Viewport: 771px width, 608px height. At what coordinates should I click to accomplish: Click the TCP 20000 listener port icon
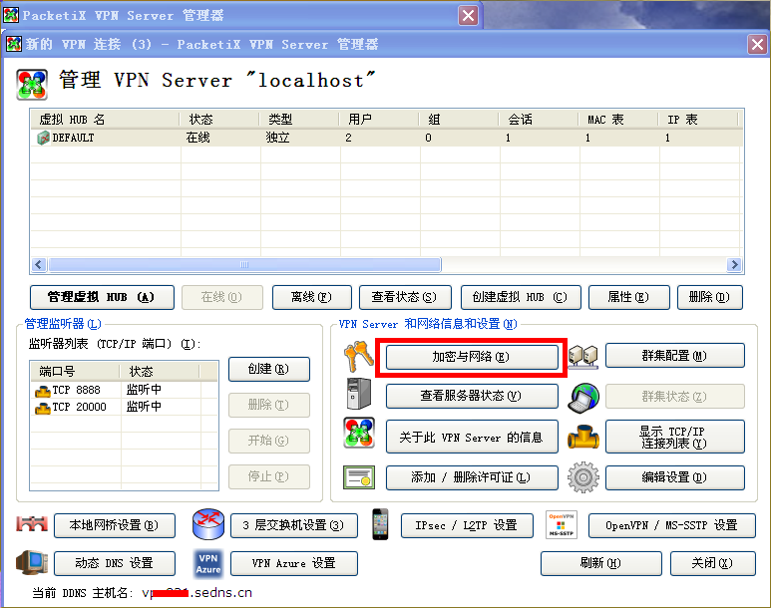43,408
